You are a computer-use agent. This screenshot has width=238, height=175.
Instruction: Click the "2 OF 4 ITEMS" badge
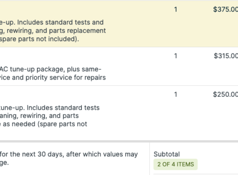point(176,164)
